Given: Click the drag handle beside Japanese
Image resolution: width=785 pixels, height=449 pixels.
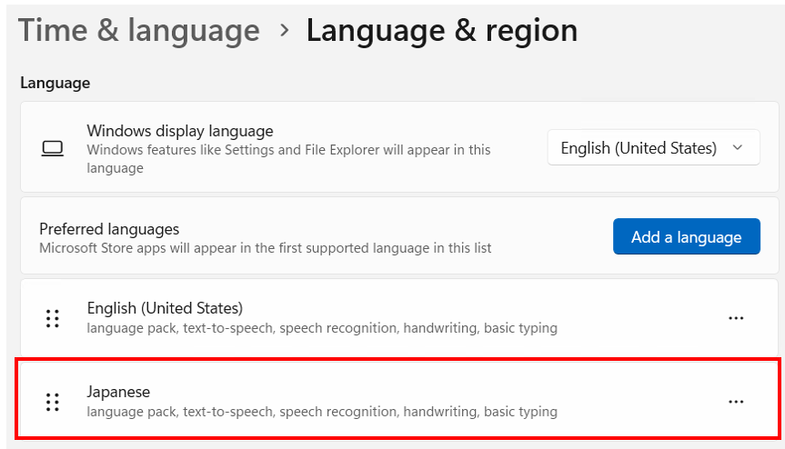Looking at the screenshot, I should coord(53,402).
